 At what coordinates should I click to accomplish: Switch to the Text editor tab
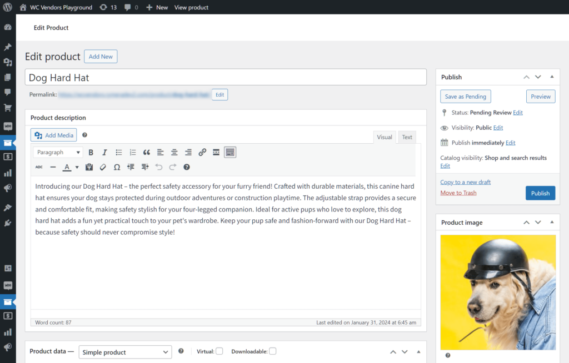tap(407, 137)
